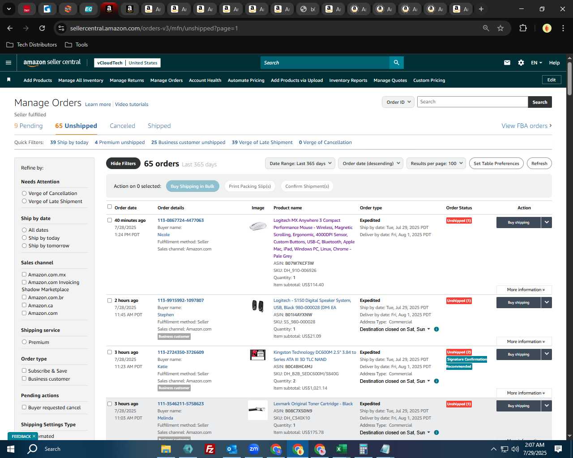The width and height of the screenshot is (573, 458).
Task: Switch to the Pending orders tab
Action: (x=28, y=126)
